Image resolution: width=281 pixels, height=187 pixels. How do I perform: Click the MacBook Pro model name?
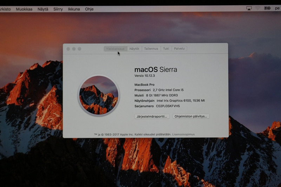click(x=144, y=85)
